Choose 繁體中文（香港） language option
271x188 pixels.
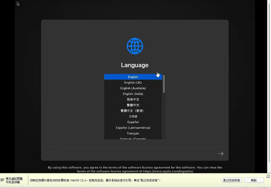tap(133, 111)
